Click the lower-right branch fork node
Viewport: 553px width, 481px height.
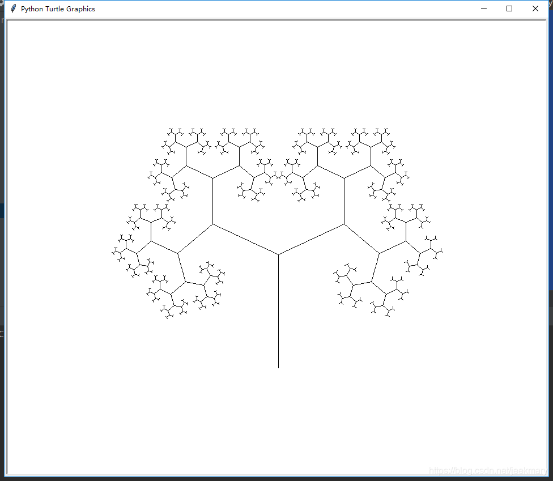pyautogui.click(x=378, y=253)
